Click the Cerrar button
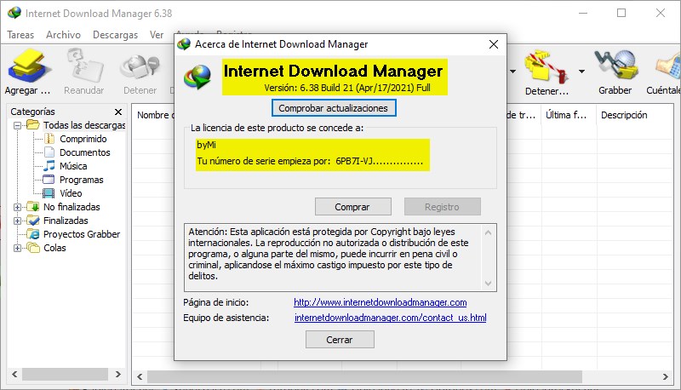 coord(340,340)
